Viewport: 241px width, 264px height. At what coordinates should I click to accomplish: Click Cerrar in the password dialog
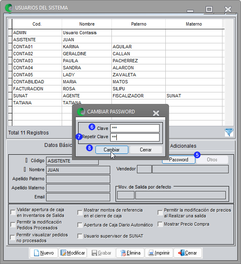tap(146, 150)
